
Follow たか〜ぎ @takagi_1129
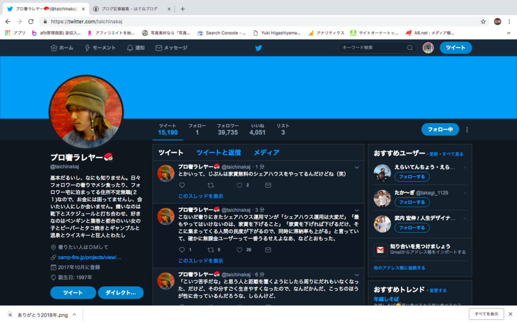412,202
